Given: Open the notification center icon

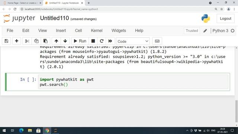Looking at the screenshot, I should [232, 131].
